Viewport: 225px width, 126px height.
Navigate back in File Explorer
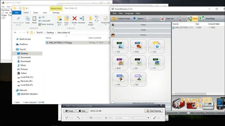(x=15, y=33)
